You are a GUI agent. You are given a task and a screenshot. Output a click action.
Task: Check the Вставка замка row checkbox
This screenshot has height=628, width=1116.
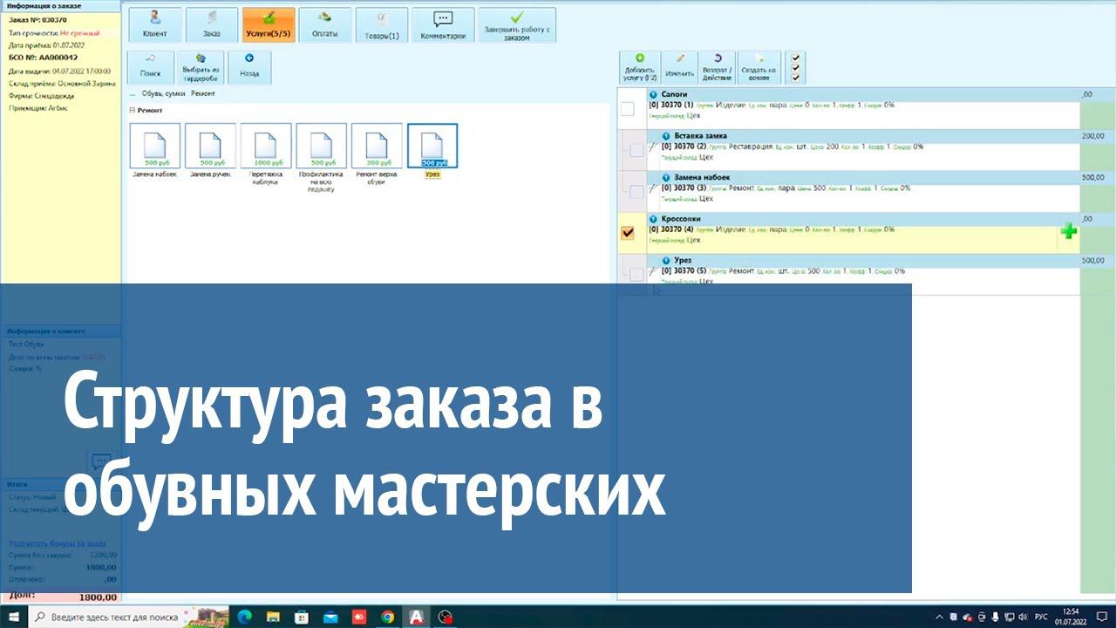[636, 150]
